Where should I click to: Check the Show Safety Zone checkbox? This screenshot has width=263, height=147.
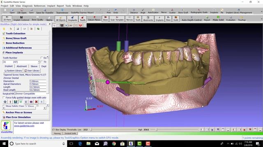click(x=4, y=106)
